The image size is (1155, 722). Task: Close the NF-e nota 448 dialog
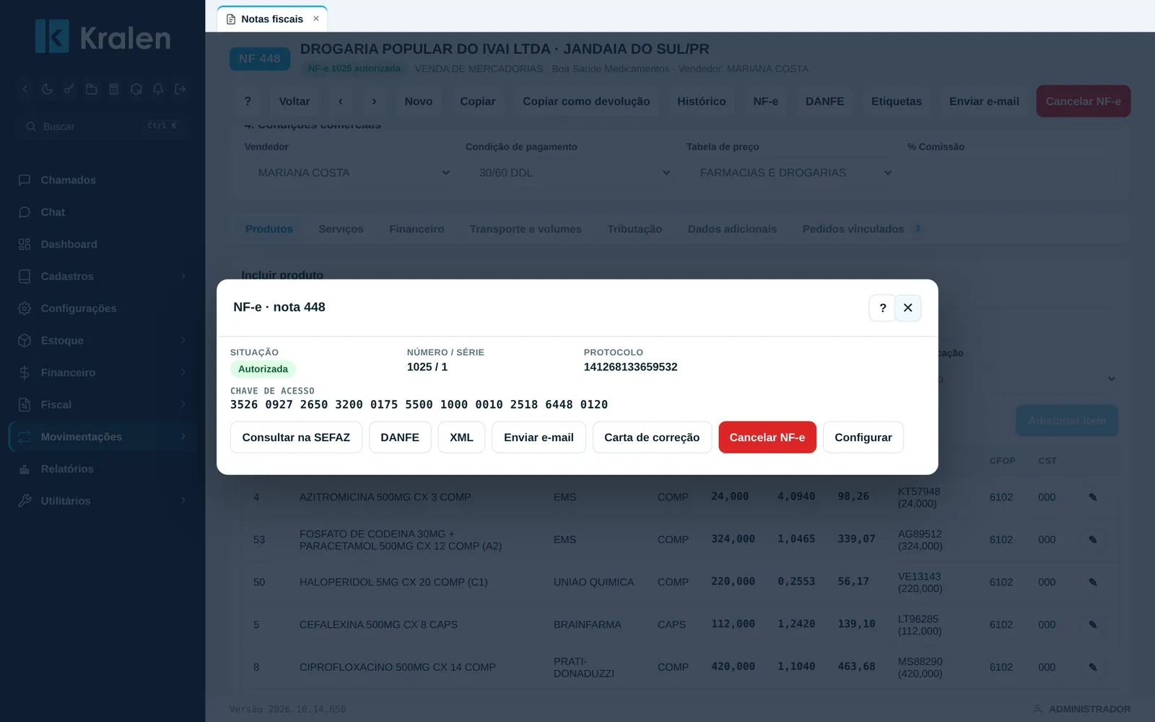(908, 308)
